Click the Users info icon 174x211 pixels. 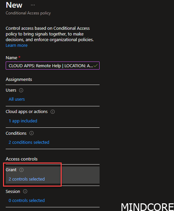click(21, 90)
